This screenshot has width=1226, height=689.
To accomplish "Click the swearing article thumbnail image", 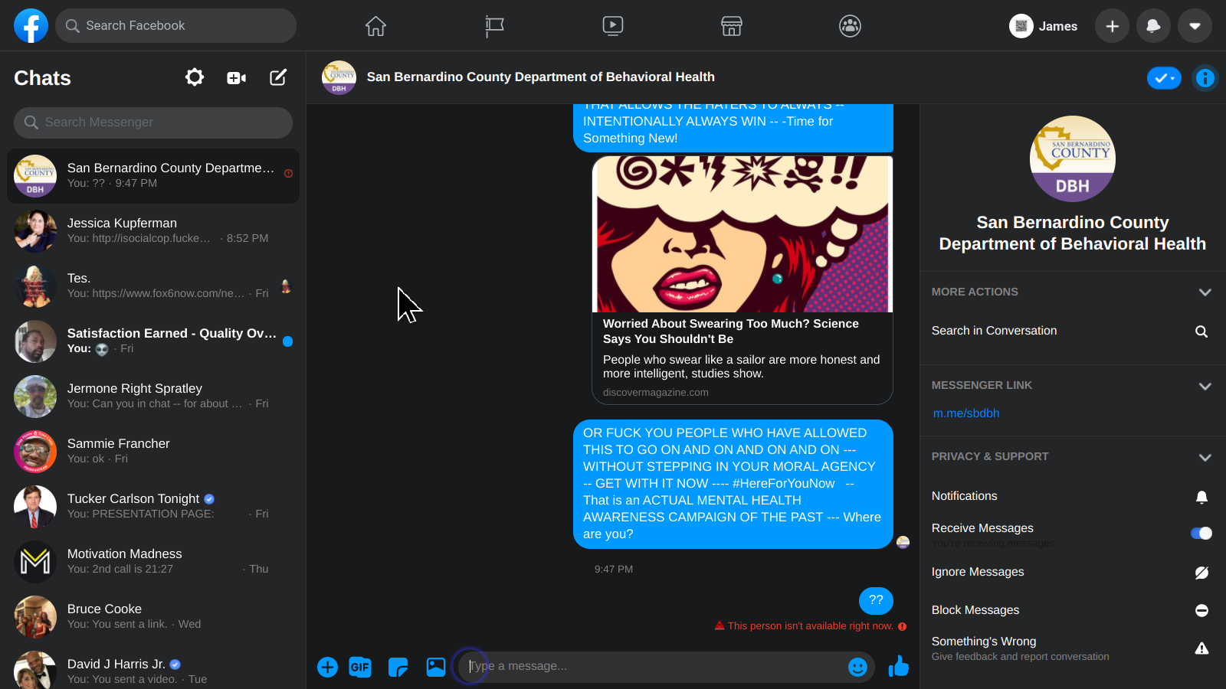I will pos(742,234).
